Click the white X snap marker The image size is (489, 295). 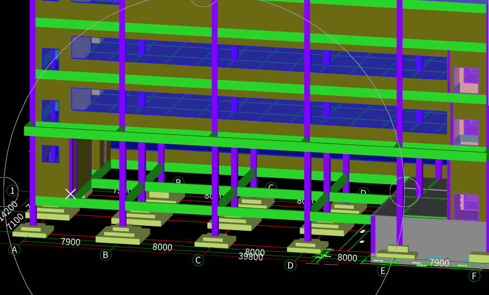(70, 194)
